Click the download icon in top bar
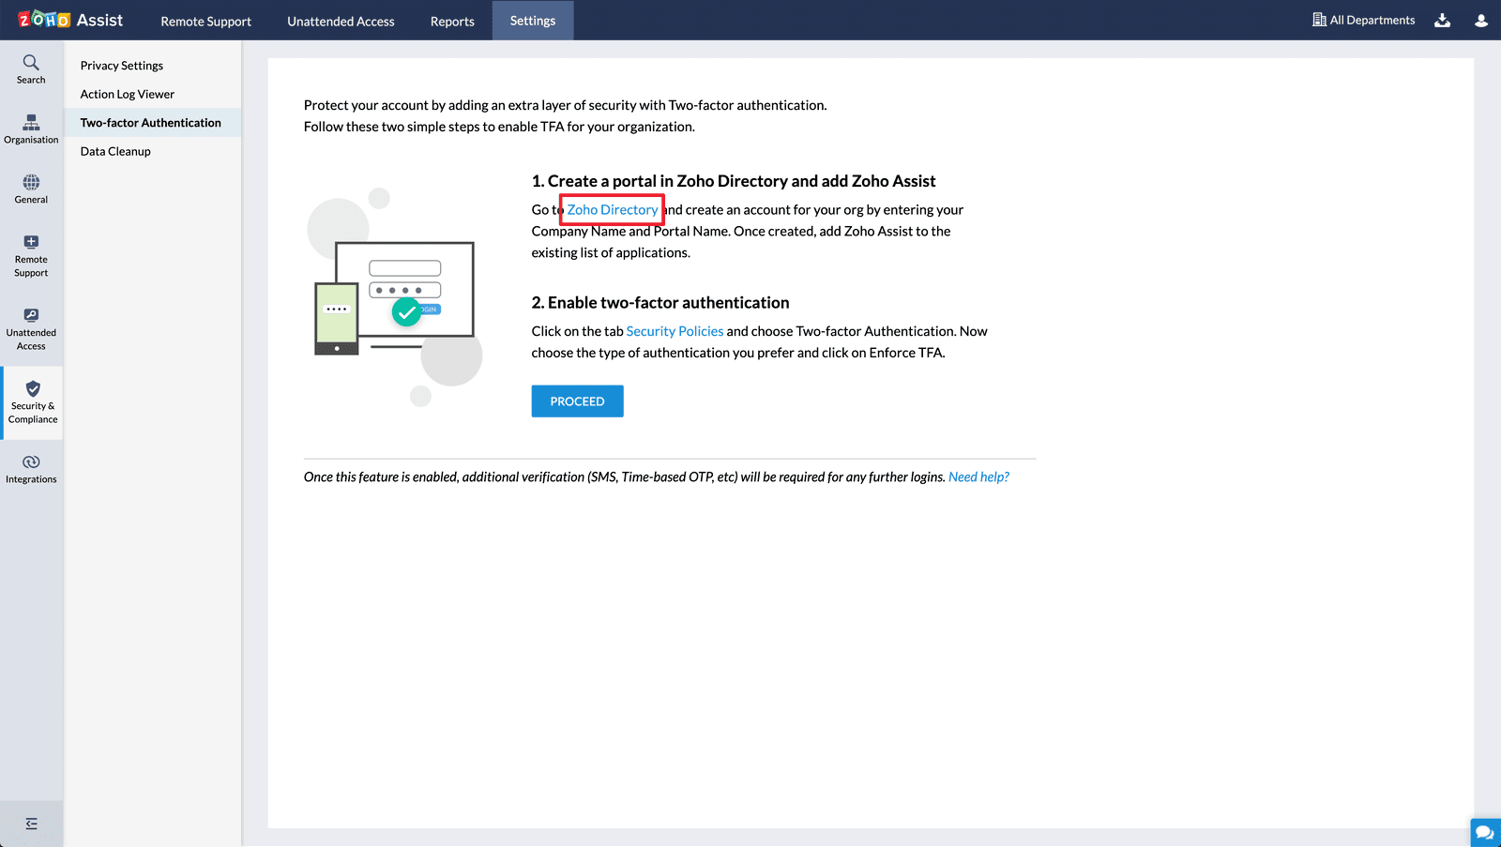Screen dimensions: 1501x847 [1443, 21]
